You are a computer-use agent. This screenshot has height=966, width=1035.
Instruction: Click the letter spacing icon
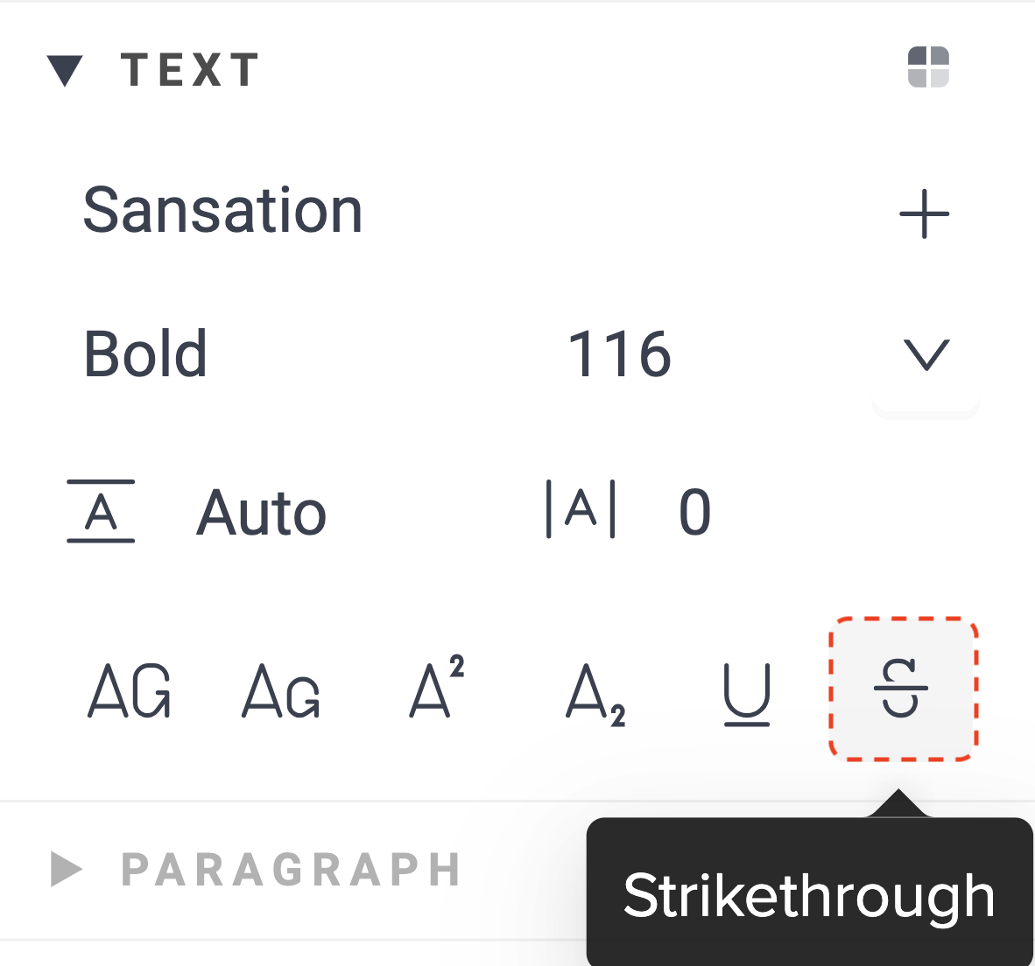(x=581, y=508)
